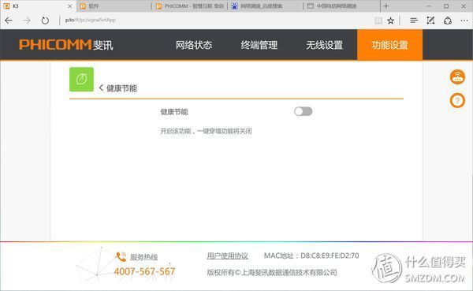Maximize the browser window
The width and height of the screenshot is (473, 291).
click(446, 6)
